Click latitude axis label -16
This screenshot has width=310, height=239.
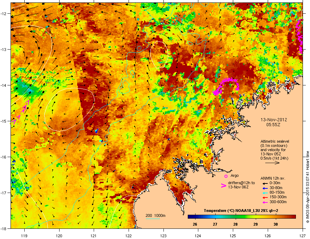4,157
